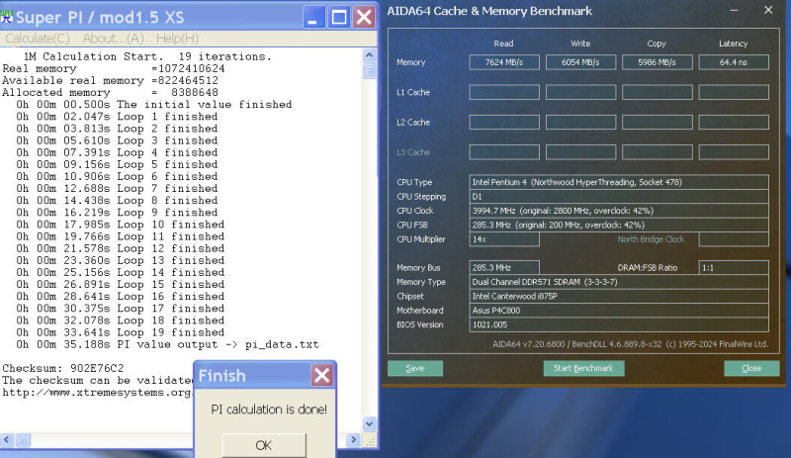Viewport: 791px width, 458px height.
Task: Click the L2 Cache Write field
Action: click(x=580, y=123)
